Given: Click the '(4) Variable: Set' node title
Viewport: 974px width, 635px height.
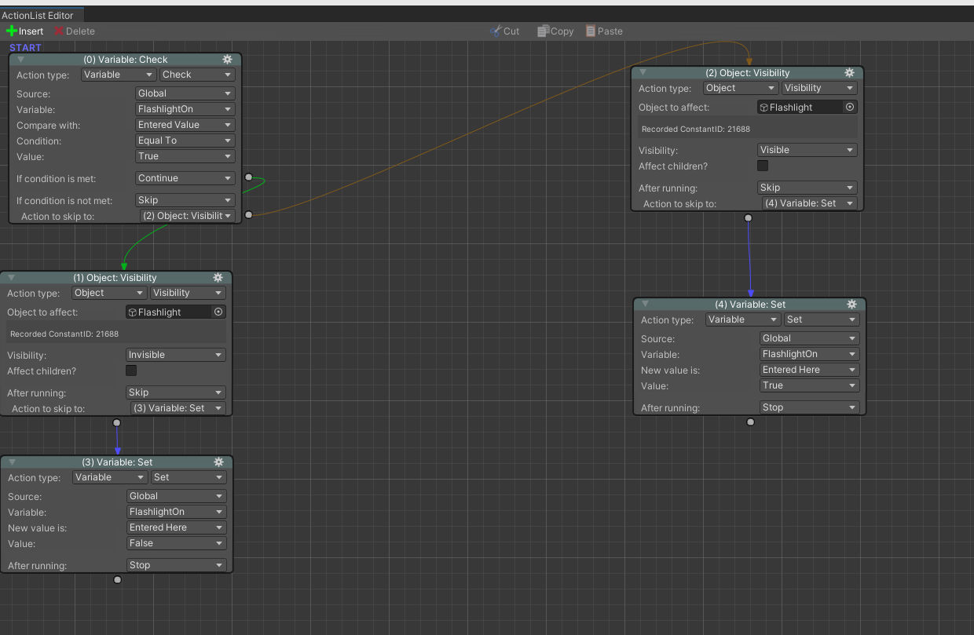Looking at the screenshot, I should [x=750, y=305].
